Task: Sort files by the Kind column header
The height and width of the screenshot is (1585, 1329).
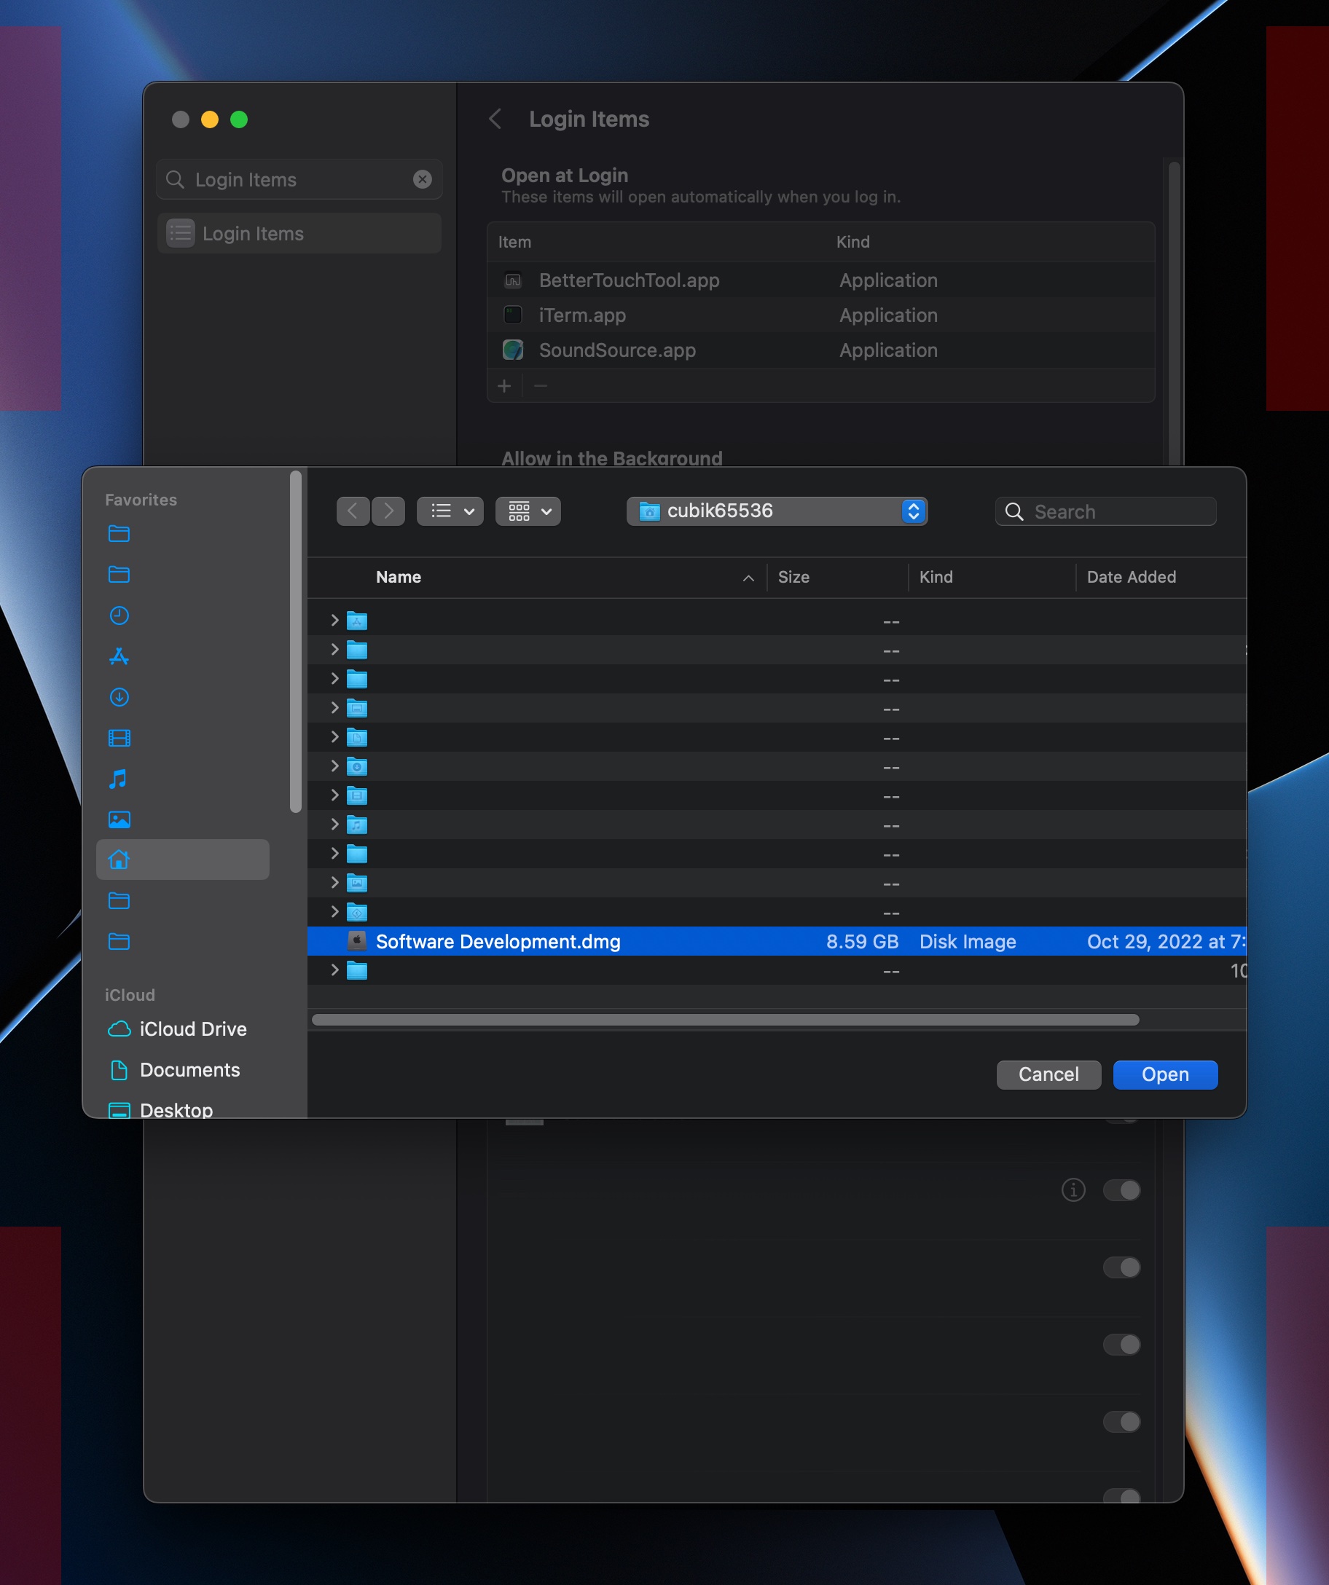Action: tap(936, 578)
